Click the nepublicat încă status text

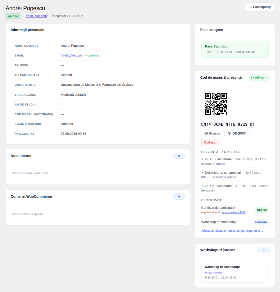[x=210, y=212]
